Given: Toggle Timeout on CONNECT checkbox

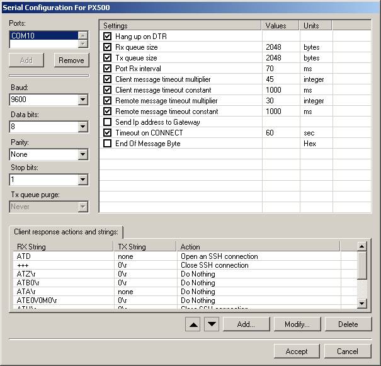Looking at the screenshot, I should pyautogui.click(x=108, y=133).
